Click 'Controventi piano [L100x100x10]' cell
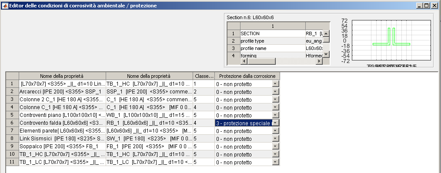The height and width of the screenshot is (173, 441). [63, 115]
